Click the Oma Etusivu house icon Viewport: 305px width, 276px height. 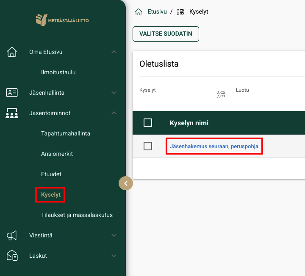(x=12, y=52)
